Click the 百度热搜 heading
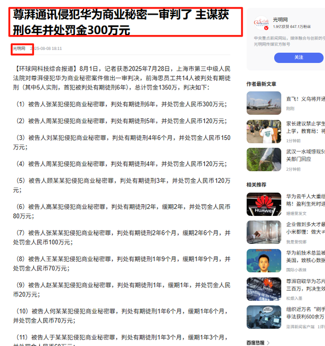This screenshot has width=325, height=346. click(255, 342)
